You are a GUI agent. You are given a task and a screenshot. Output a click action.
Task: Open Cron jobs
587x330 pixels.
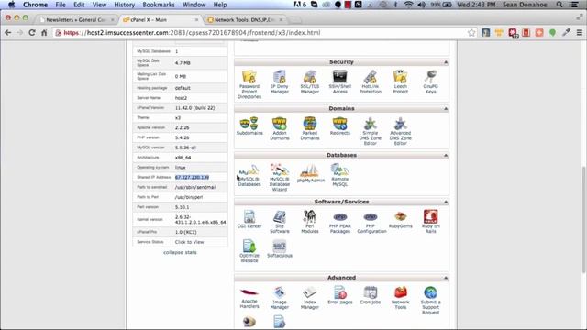[371, 295]
